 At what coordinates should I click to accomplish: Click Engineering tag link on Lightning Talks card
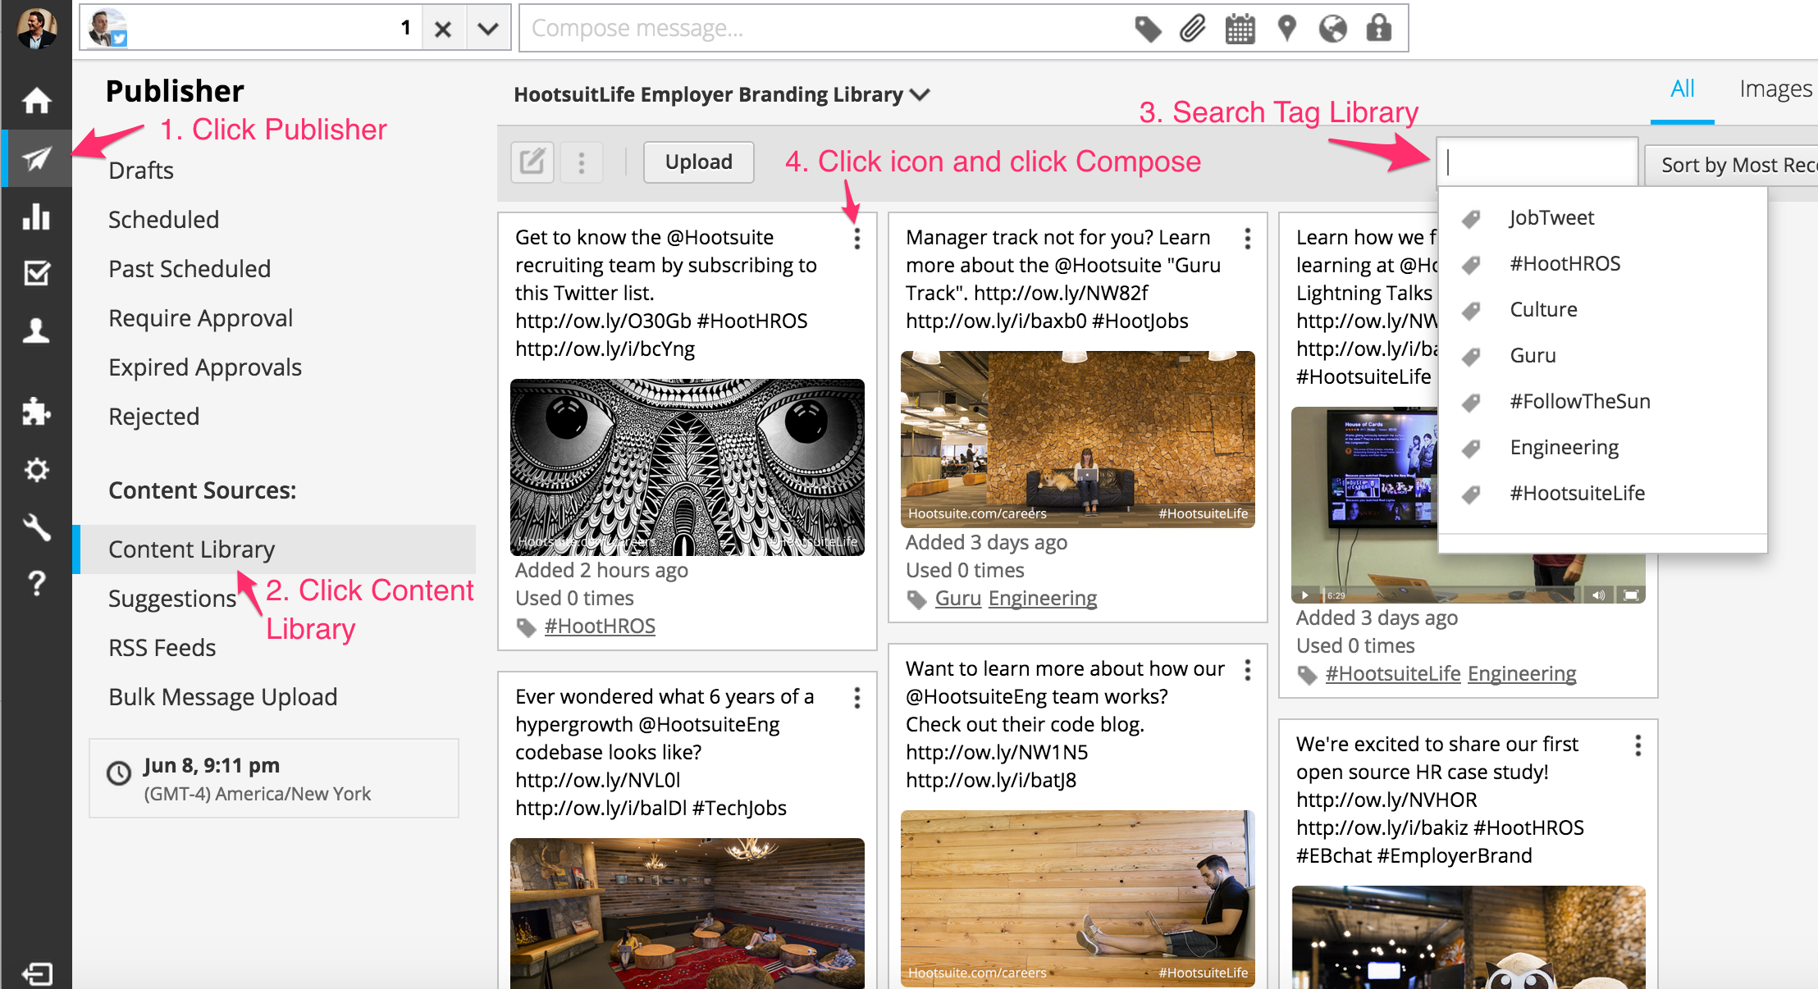pos(1522,674)
